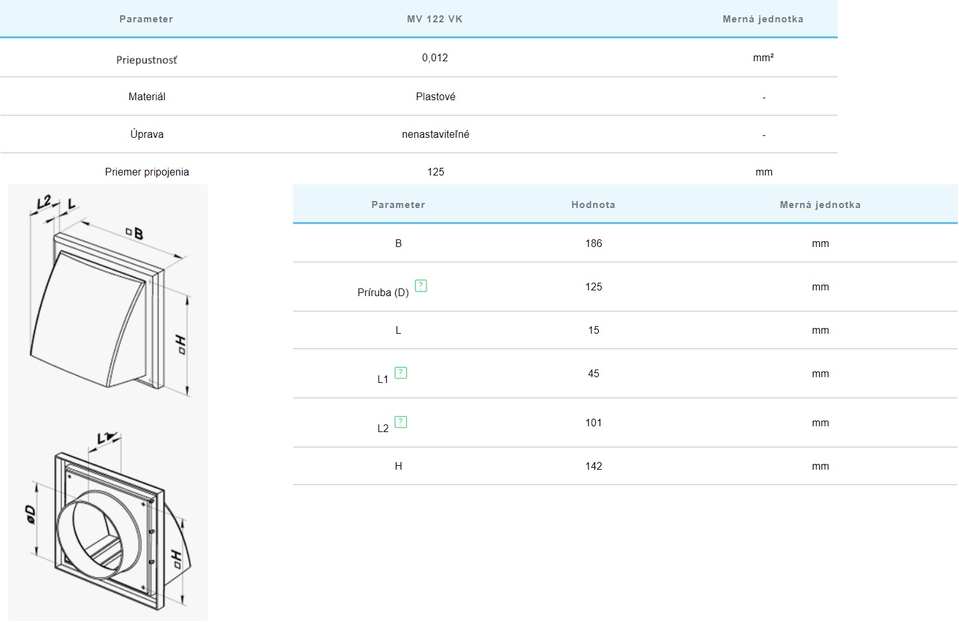The width and height of the screenshot is (959, 635).
Task: Click help icon next to Príruba (D)
Action: click(x=421, y=286)
